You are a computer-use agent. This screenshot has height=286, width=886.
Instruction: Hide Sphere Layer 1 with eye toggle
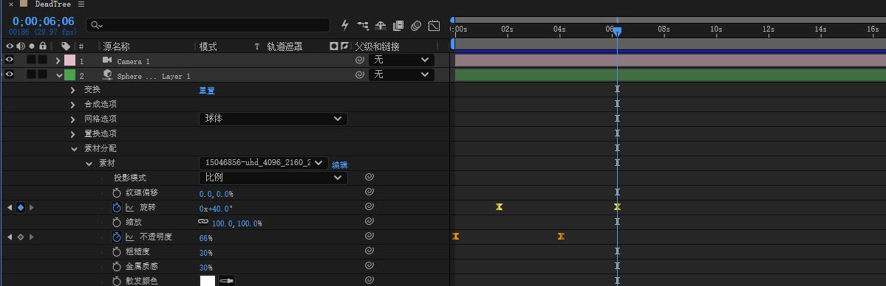click(x=10, y=74)
